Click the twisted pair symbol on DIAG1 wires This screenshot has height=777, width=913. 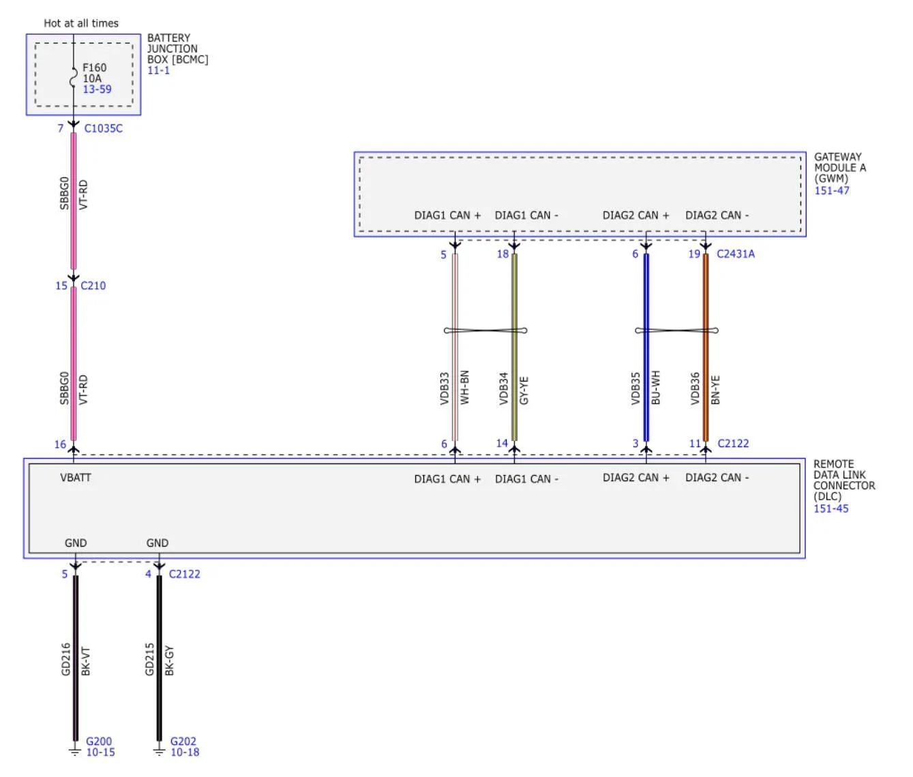point(485,331)
